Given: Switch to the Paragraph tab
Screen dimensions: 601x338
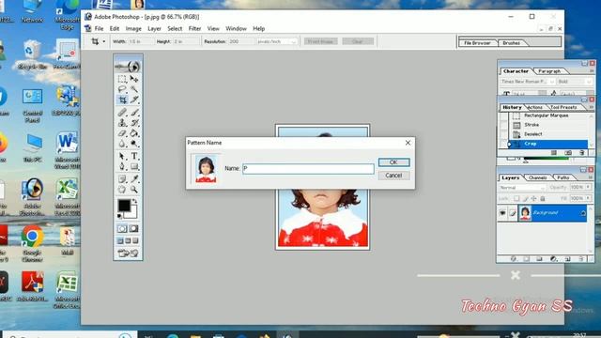Looking at the screenshot, I should click(x=549, y=71).
